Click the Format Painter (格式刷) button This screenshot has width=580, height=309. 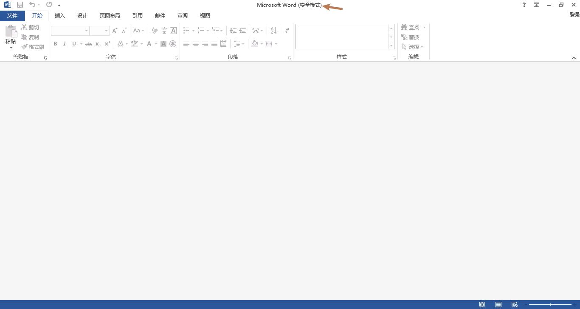33,47
